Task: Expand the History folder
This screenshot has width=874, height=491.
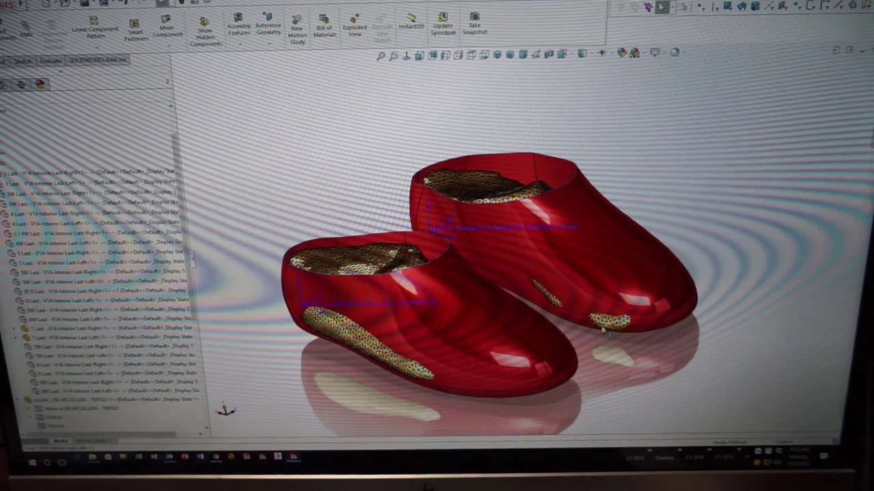Action: 31,417
